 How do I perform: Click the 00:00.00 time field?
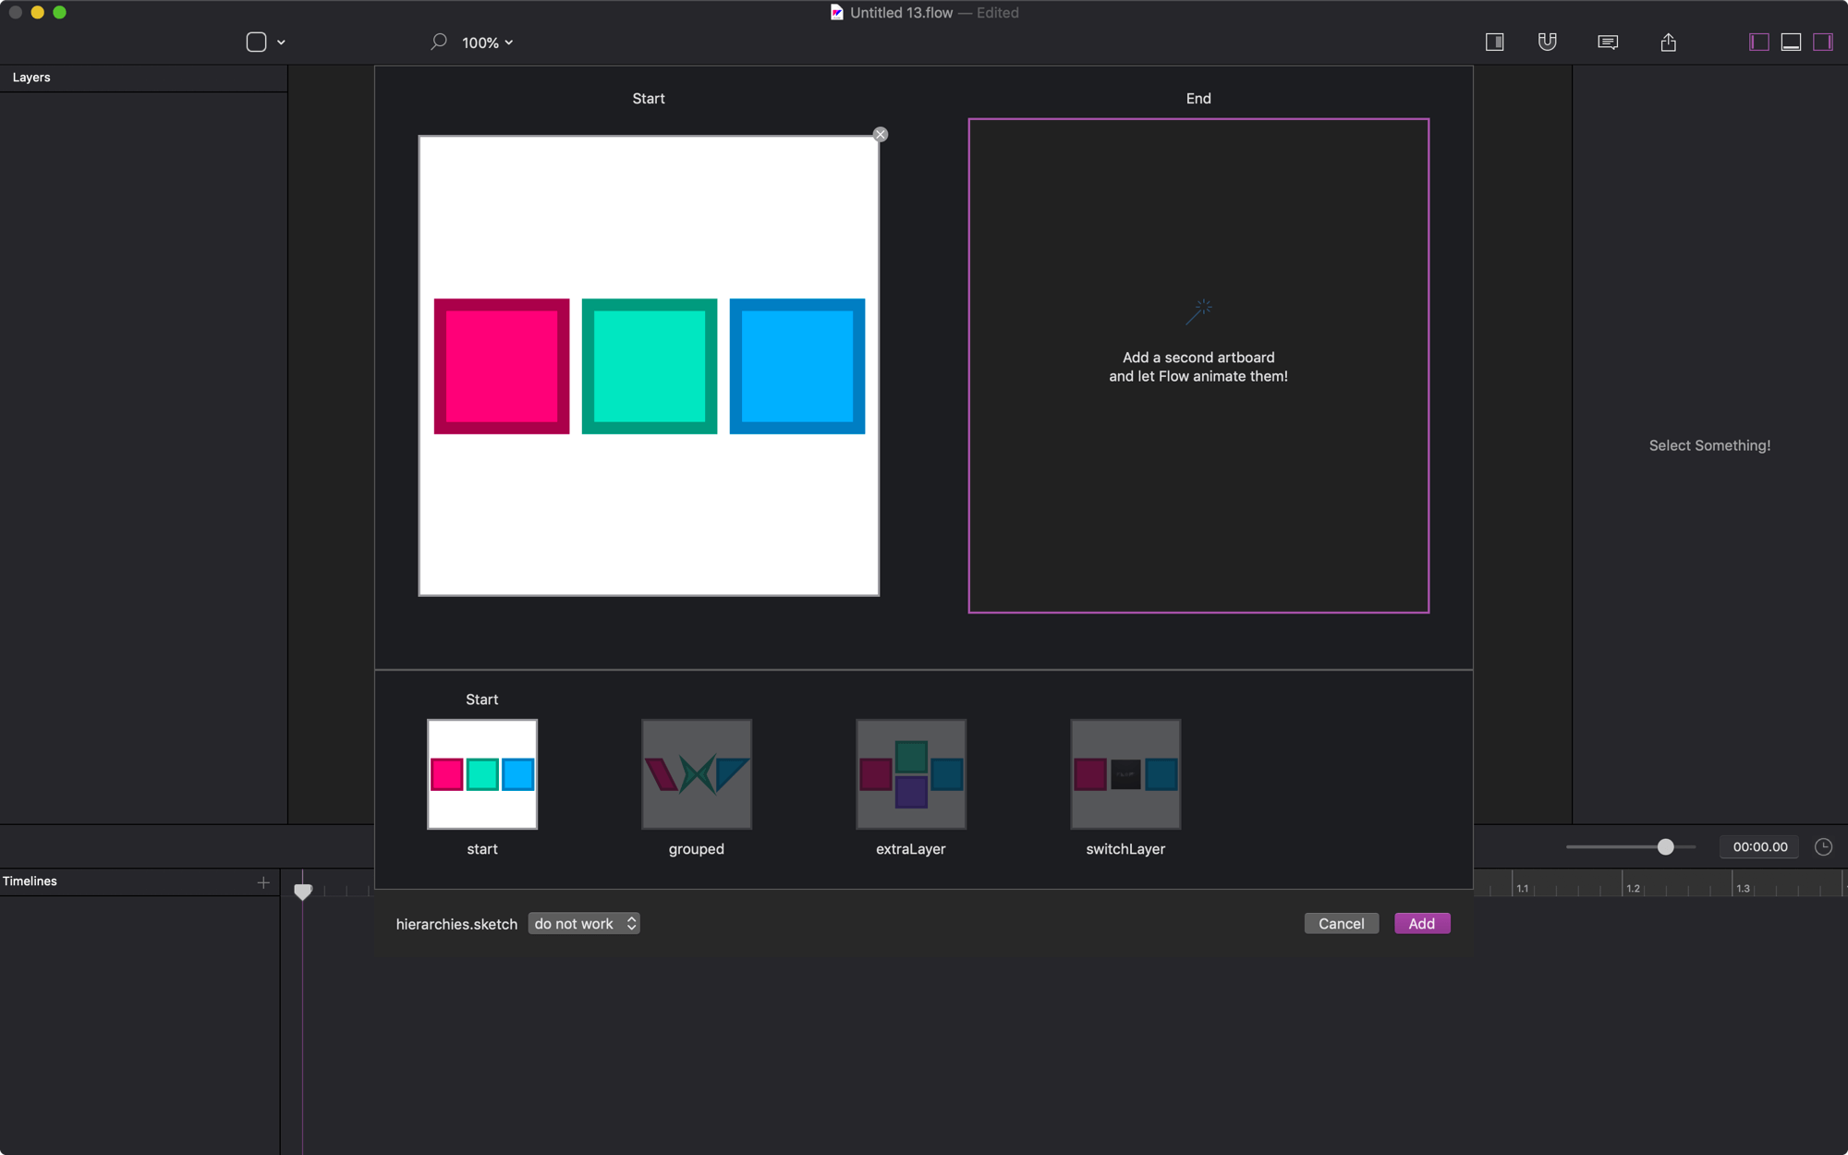pyautogui.click(x=1759, y=846)
